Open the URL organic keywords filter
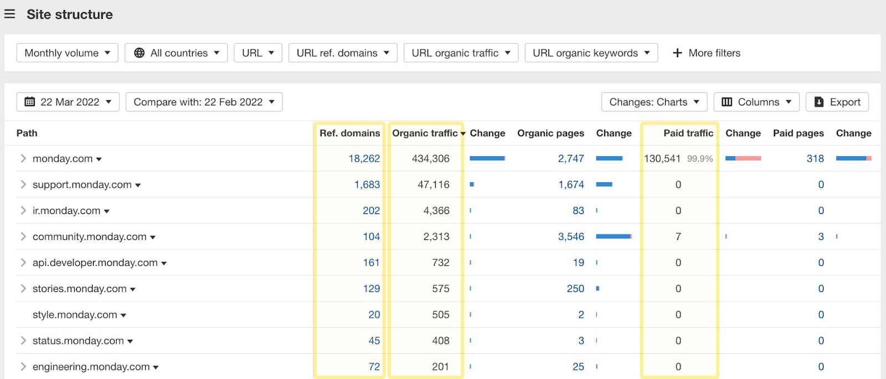This screenshot has height=379, width=886. (591, 53)
